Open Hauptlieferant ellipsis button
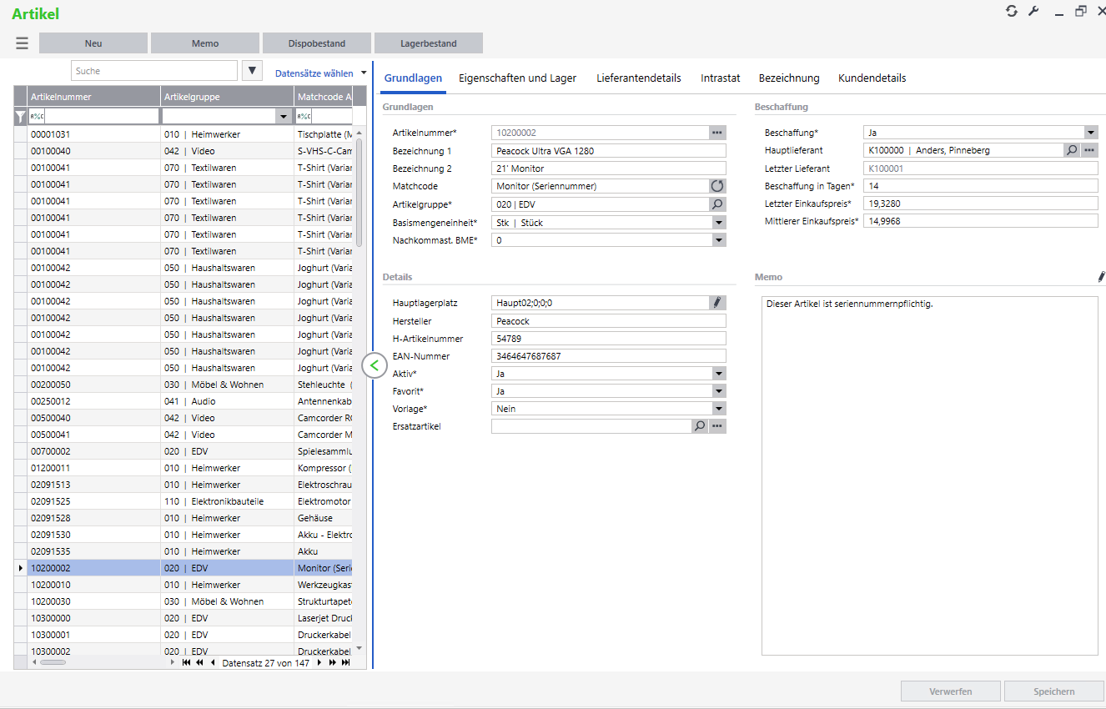 point(1089,150)
